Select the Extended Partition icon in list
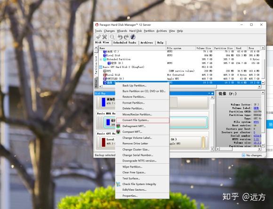The width and height of the screenshot is (273, 209). click(x=105, y=59)
